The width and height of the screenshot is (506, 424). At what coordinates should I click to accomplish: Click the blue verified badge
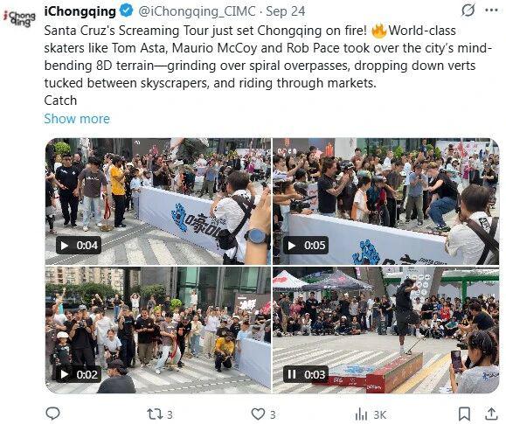pos(126,10)
